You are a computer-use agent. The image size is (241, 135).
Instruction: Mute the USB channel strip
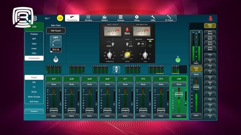(x=179, y=84)
